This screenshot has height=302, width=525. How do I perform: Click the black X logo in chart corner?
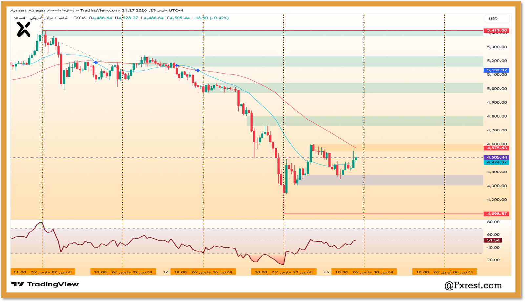click(24, 30)
